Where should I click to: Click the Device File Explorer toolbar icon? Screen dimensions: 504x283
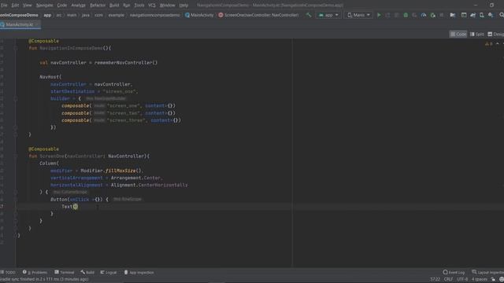coord(464,15)
